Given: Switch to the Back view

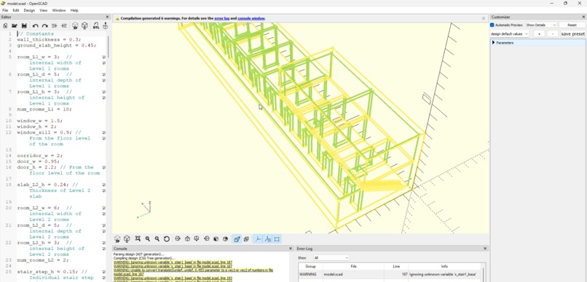Looking at the screenshot, I should pyautogui.click(x=225, y=239).
